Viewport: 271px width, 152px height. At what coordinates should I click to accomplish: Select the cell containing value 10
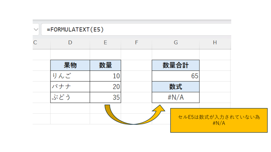point(105,76)
